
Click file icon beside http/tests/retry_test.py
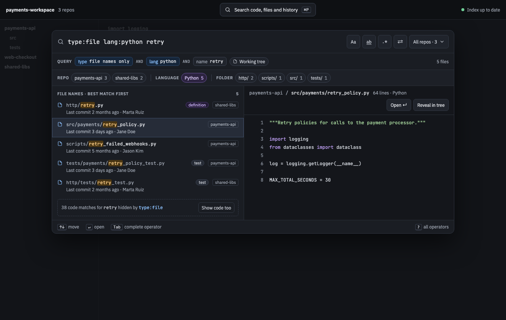pyautogui.click(x=60, y=182)
